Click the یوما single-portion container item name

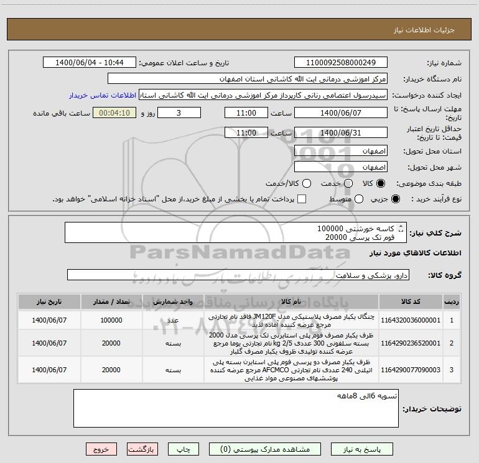point(291,343)
